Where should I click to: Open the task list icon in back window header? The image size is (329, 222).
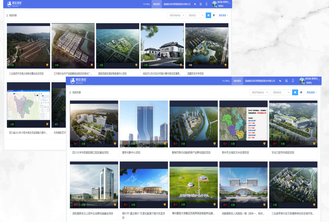pyautogui.click(x=201, y=4)
